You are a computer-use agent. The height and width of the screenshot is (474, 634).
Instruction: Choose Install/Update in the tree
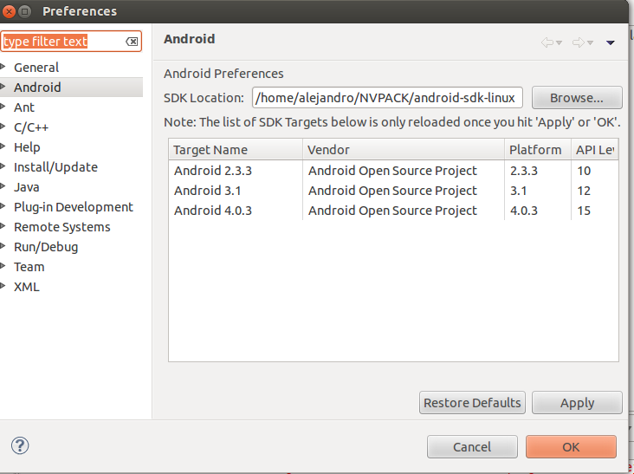point(55,167)
